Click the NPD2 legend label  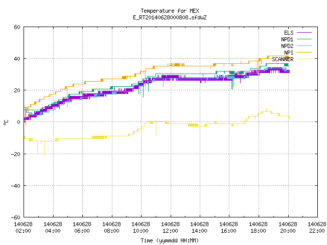[287, 46]
